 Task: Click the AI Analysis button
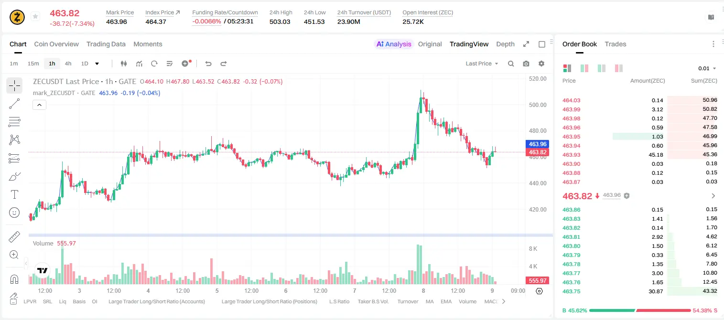[x=394, y=44]
